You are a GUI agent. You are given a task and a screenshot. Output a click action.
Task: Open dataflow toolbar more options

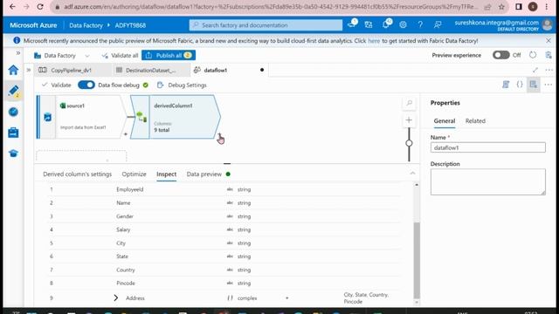[549, 85]
